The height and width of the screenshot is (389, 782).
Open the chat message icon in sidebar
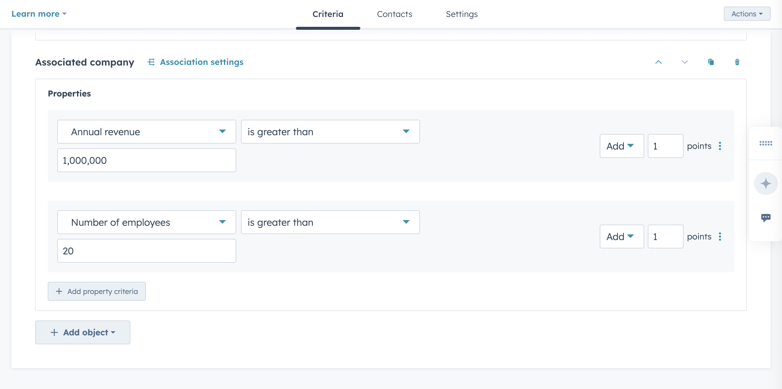click(765, 217)
